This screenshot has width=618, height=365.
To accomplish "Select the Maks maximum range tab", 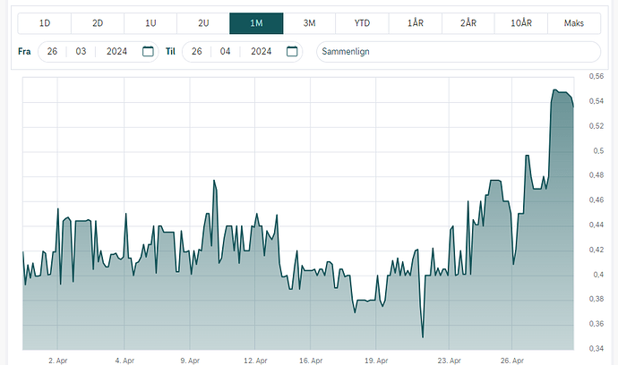I will click(573, 23).
